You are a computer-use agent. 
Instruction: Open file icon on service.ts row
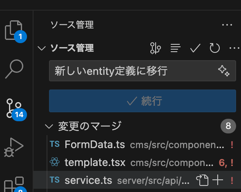pos(202,180)
